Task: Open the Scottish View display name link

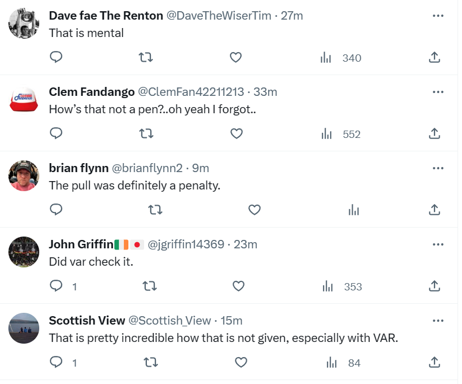Action: coord(87,321)
